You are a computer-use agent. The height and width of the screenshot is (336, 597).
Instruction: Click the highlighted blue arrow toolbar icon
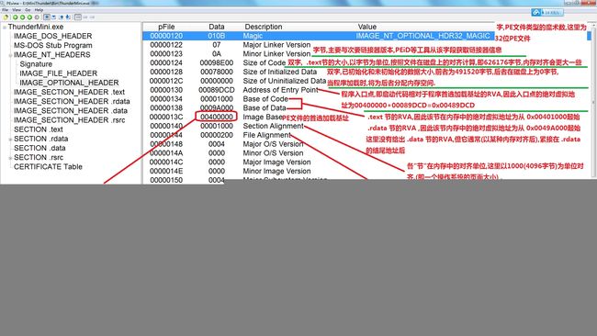[x=47, y=17]
